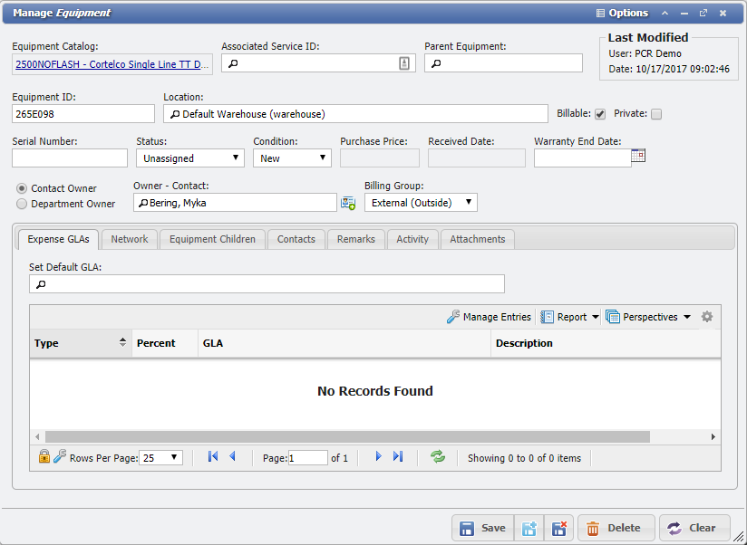Select the Department Owner radio button
Screen dimensions: 747x545
point(23,204)
